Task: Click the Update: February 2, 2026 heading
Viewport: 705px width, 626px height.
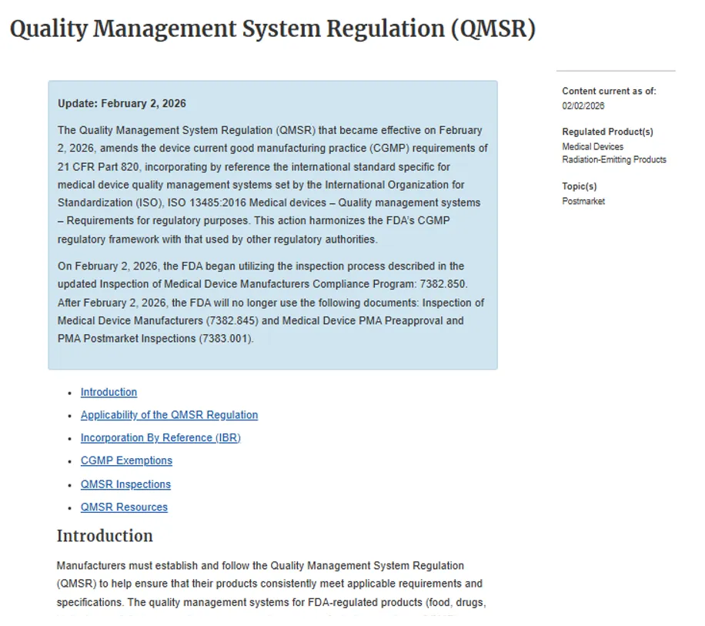Action: pyautogui.click(x=122, y=103)
